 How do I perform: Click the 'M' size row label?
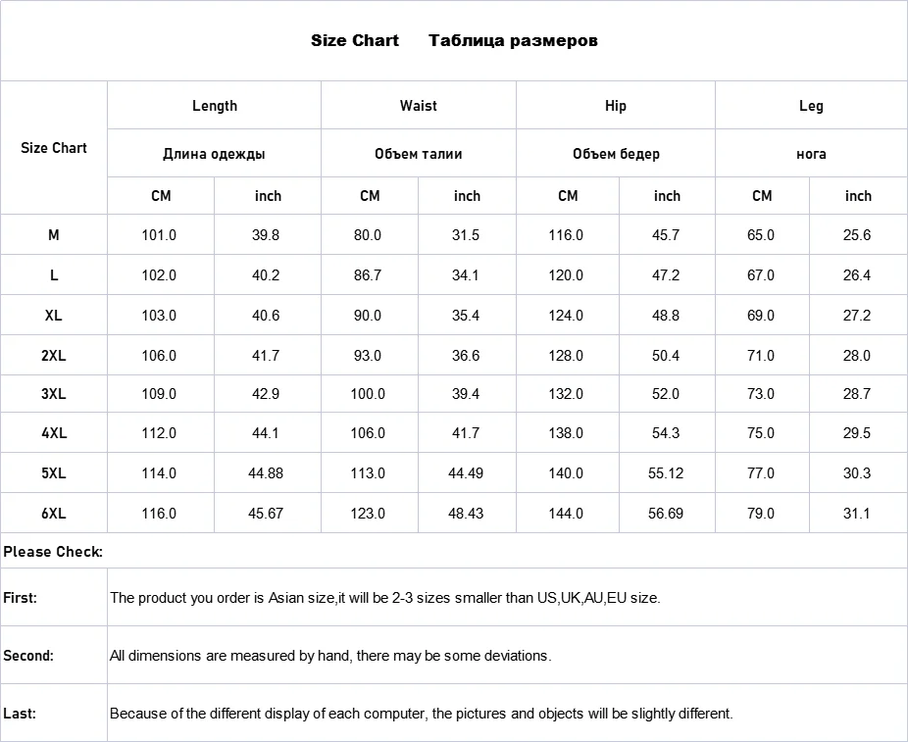[54, 235]
